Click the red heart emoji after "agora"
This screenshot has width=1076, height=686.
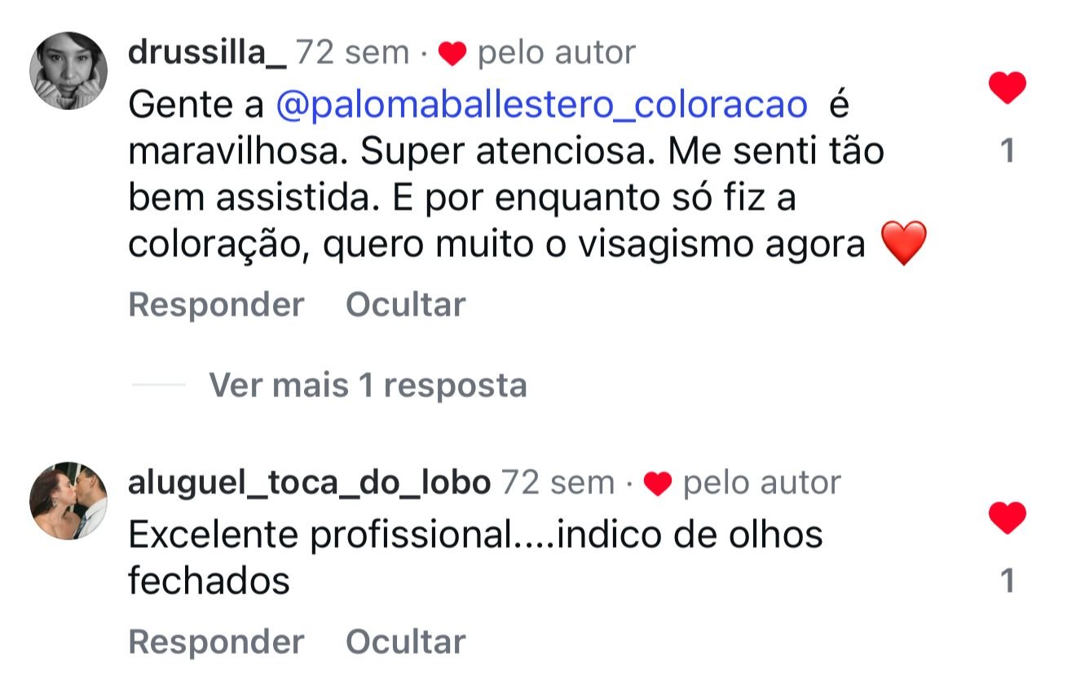pyautogui.click(x=904, y=244)
